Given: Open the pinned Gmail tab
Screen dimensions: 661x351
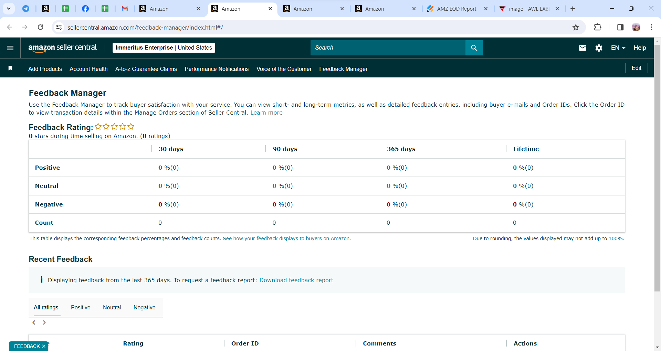Looking at the screenshot, I should tap(125, 9).
